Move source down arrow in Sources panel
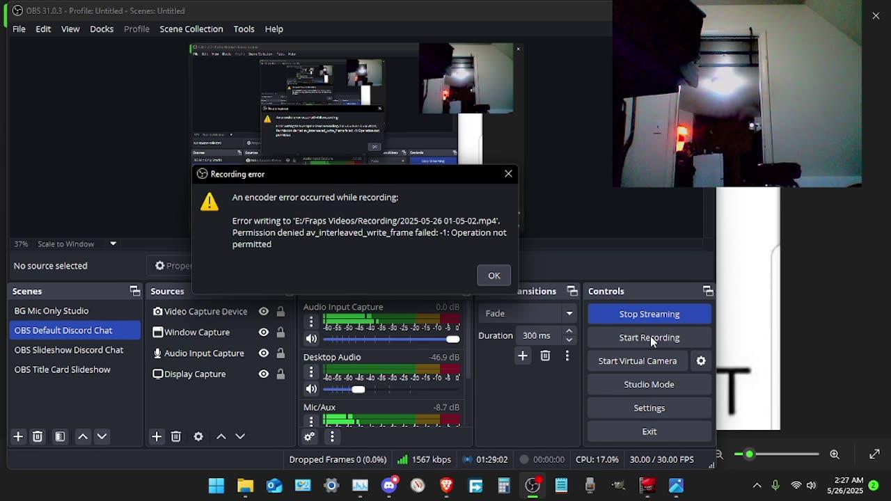 [x=240, y=436]
